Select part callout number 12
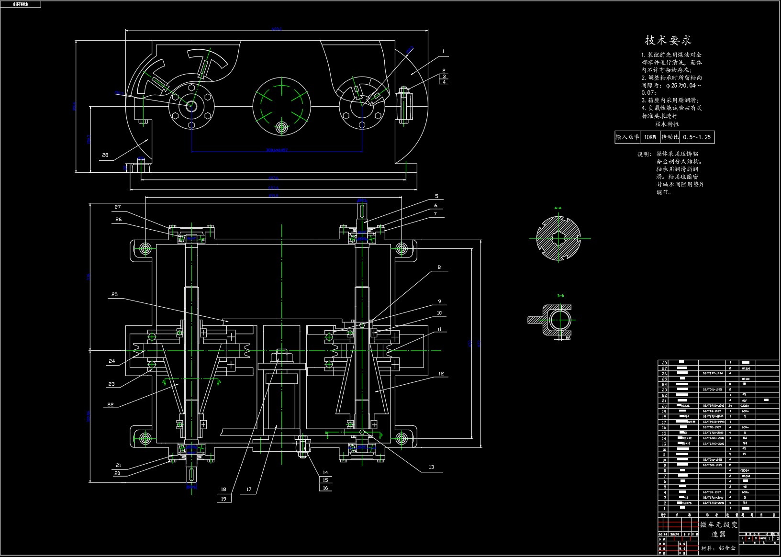 [441, 374]
